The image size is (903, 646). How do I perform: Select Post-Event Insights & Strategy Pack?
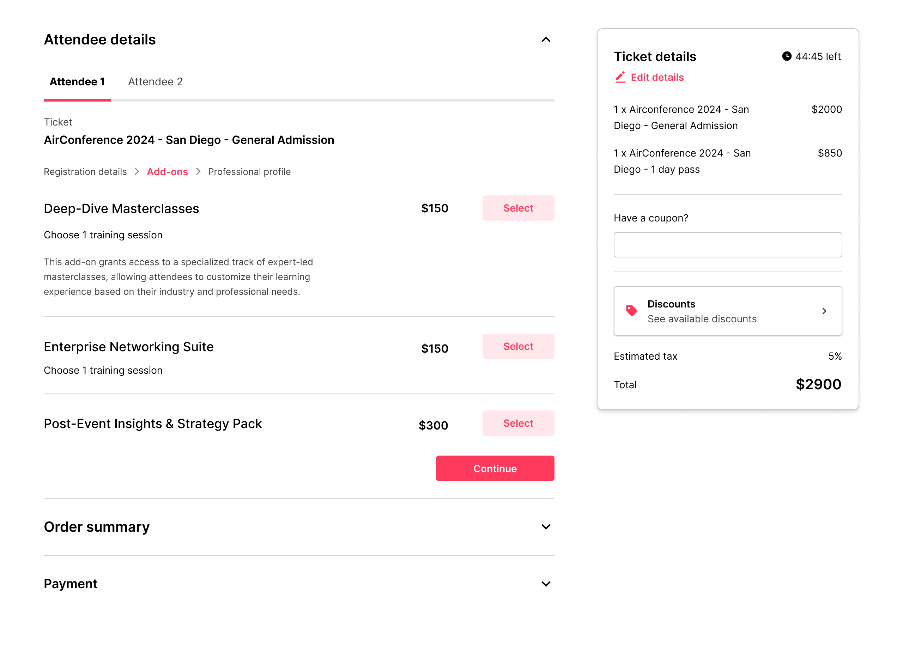pos(518,423)
